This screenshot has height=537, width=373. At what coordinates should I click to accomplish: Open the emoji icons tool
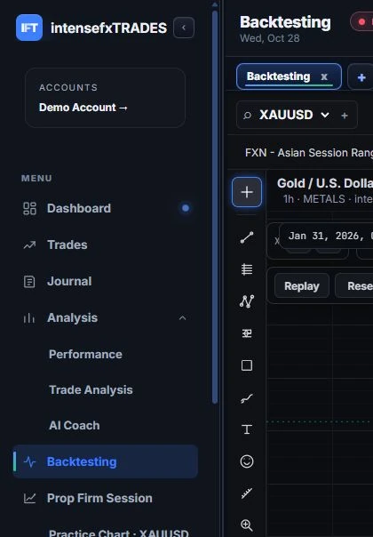click(x=247, y=461)
